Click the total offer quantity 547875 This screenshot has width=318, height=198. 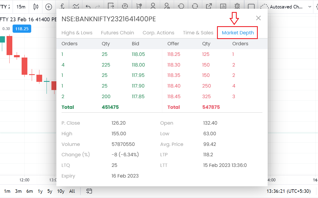click(211, 107)
